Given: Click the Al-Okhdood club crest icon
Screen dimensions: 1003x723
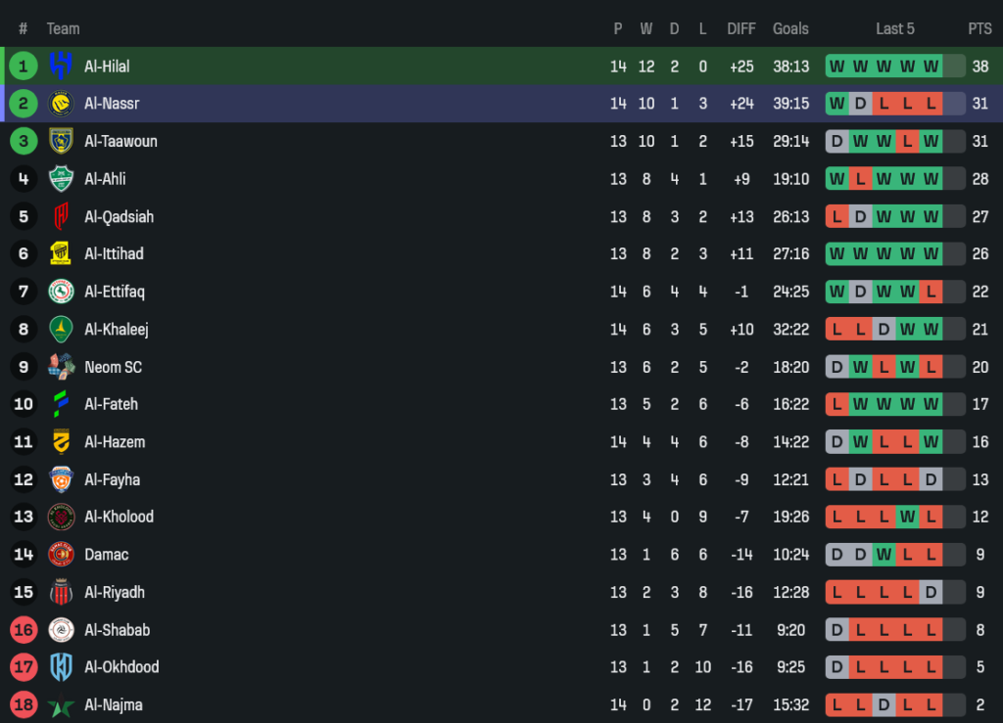Looking at the screenshot, I should pyautogui.click(x=61, y=667).
